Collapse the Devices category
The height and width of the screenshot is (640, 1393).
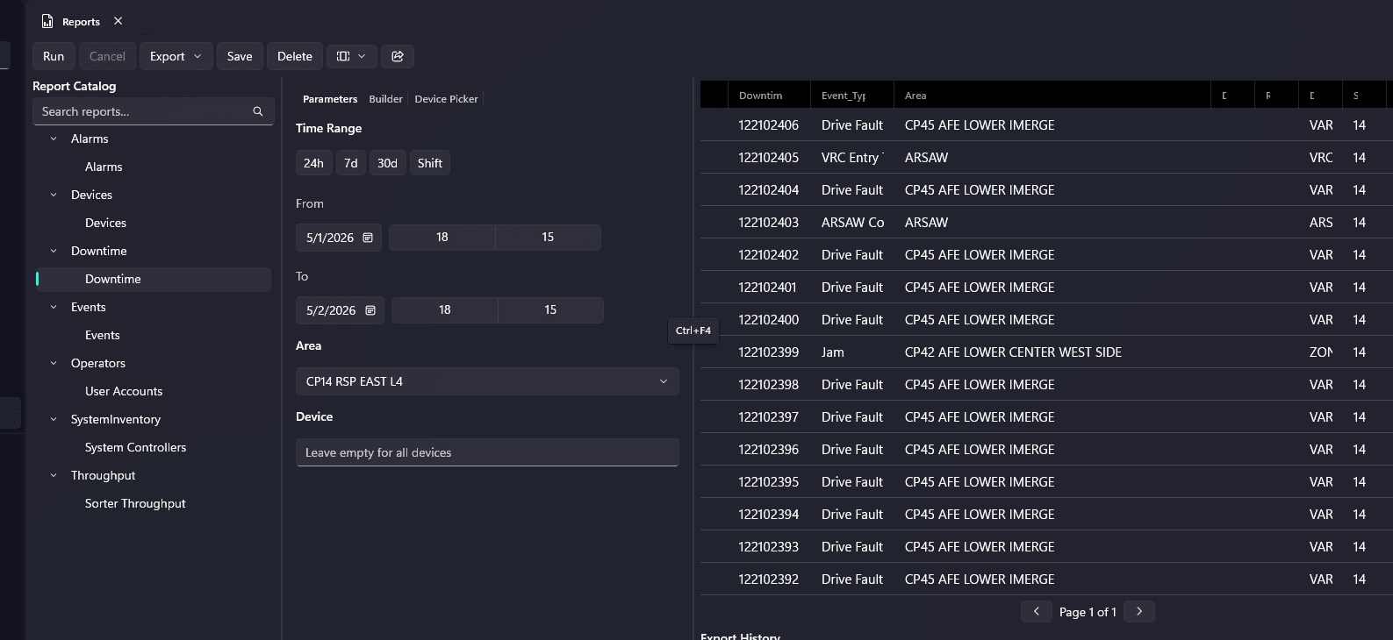coord(54,195)
